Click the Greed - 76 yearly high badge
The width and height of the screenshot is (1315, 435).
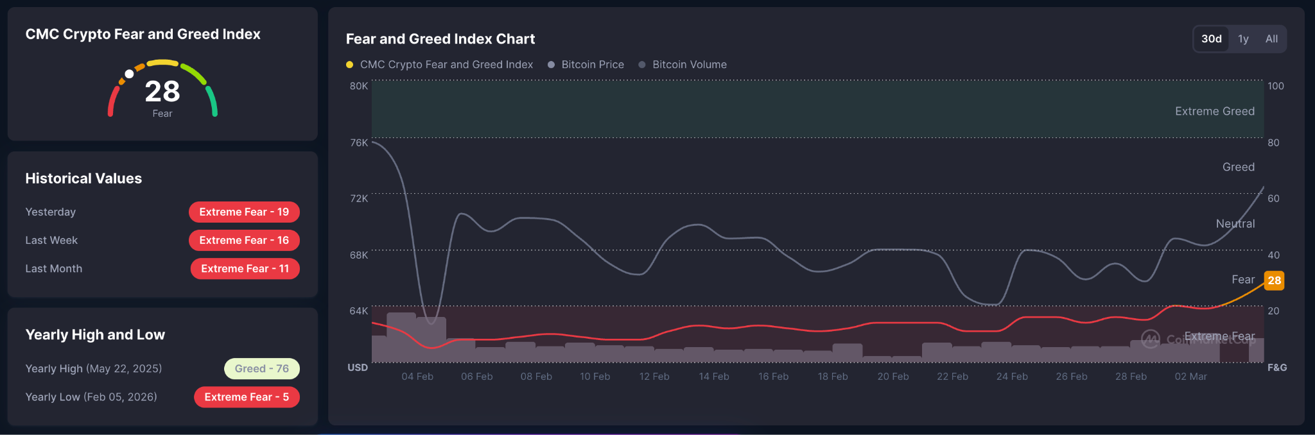[x=262, y=369]
